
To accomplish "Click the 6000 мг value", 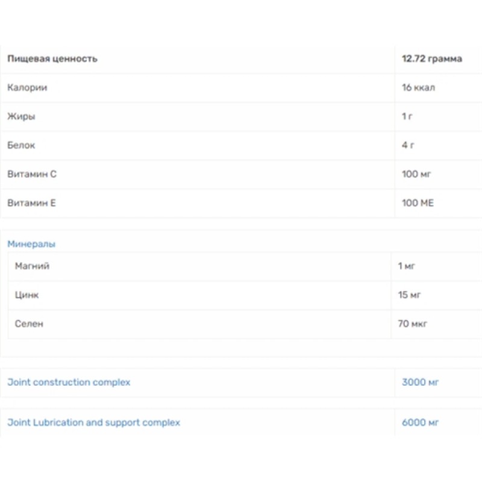I will [421, 422].
